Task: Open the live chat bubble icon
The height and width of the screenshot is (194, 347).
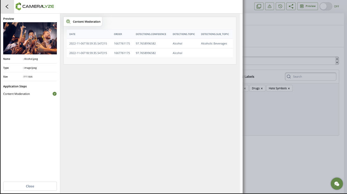Action: pos(337,184)
